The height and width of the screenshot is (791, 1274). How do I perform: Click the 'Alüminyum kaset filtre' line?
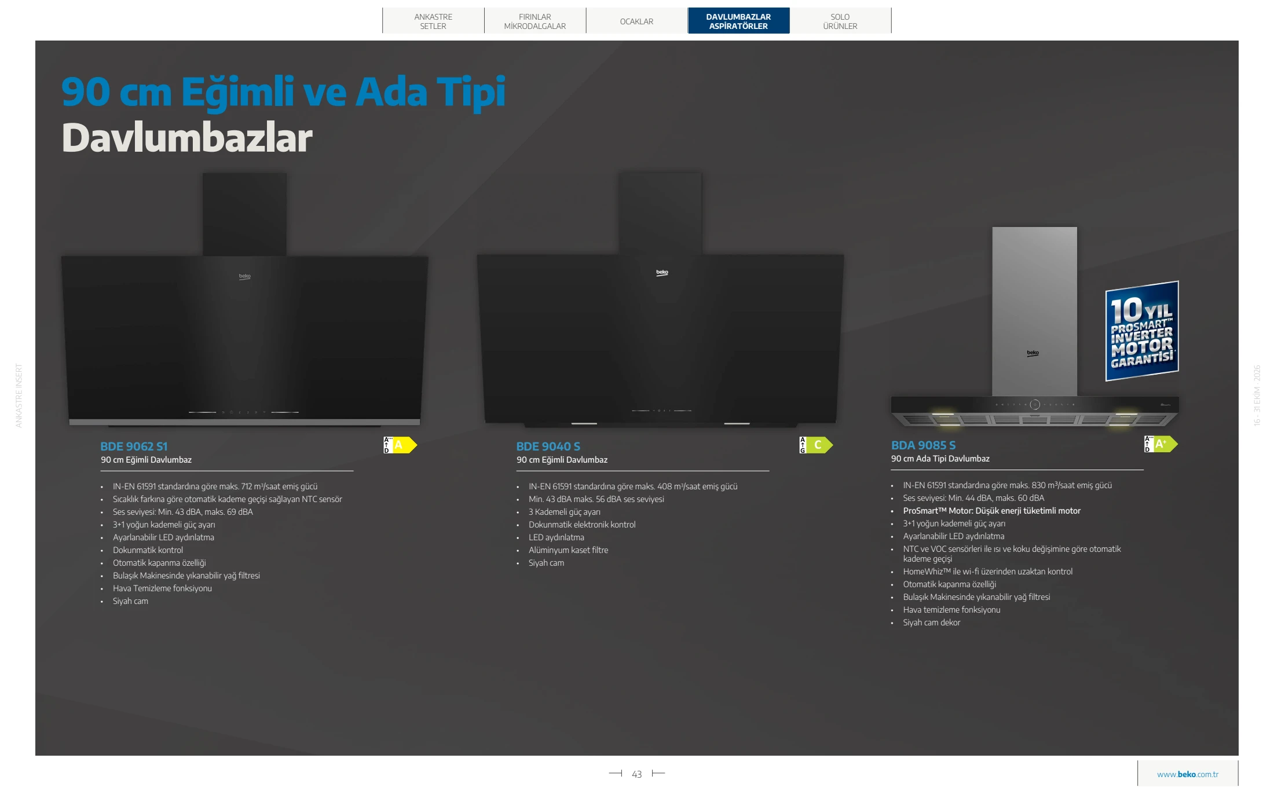click(x=568, y=550)
